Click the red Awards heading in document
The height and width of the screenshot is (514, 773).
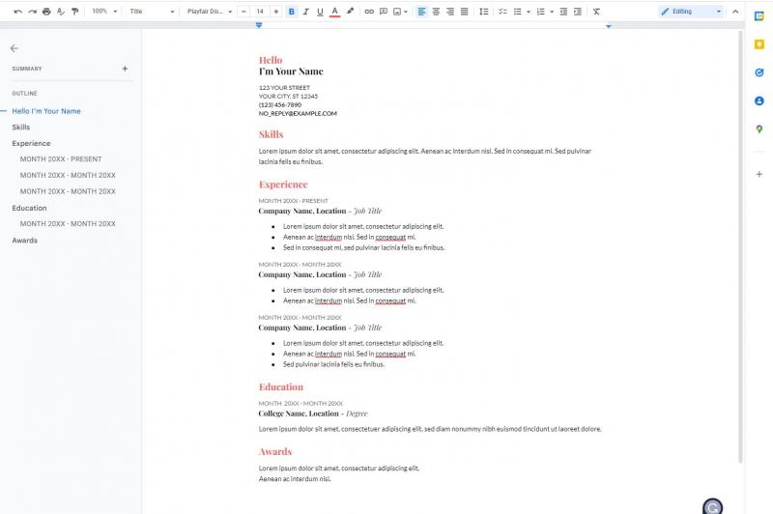pos(275,451)
